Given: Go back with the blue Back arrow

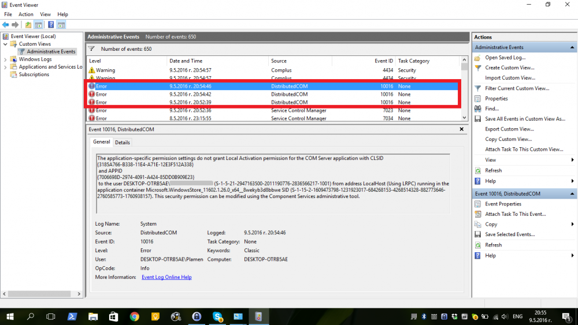Looking at the screenshot, I should (6, 25).
